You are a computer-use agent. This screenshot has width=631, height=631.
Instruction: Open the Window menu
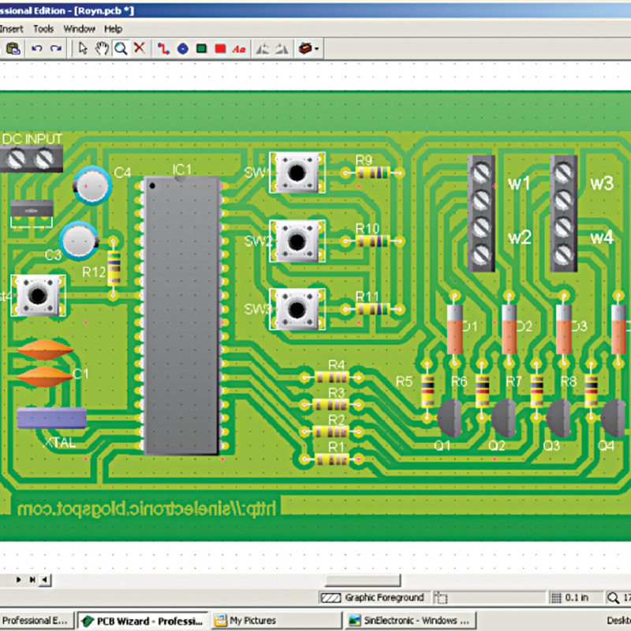point(80,28)
